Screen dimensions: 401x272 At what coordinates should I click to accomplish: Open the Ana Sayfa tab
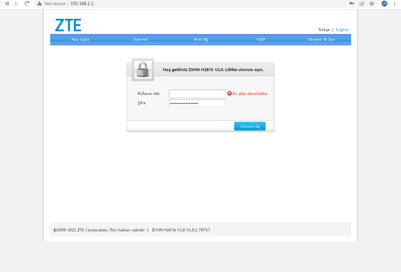(80, 39)
